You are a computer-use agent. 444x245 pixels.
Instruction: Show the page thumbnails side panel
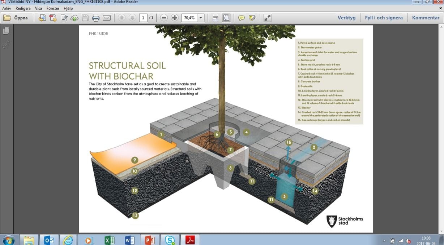6,31
